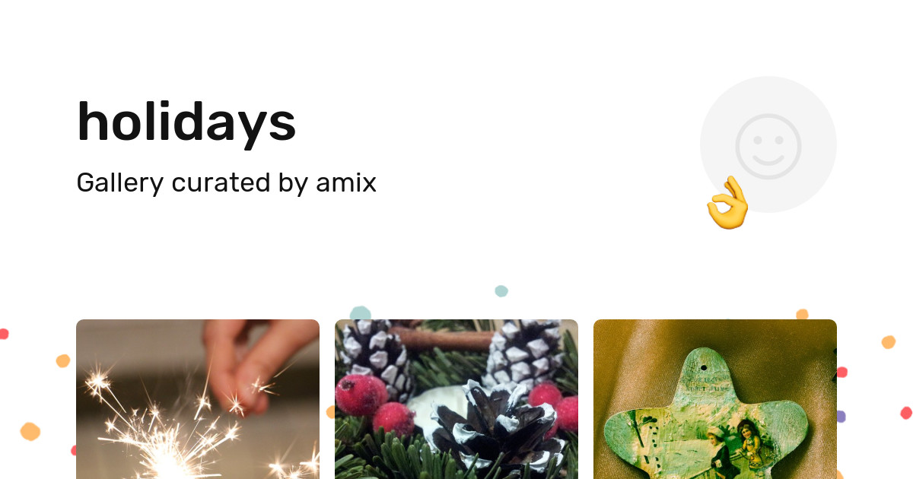
Task: Click the "holidays" gallery title
Action: [x=186, y=122]
